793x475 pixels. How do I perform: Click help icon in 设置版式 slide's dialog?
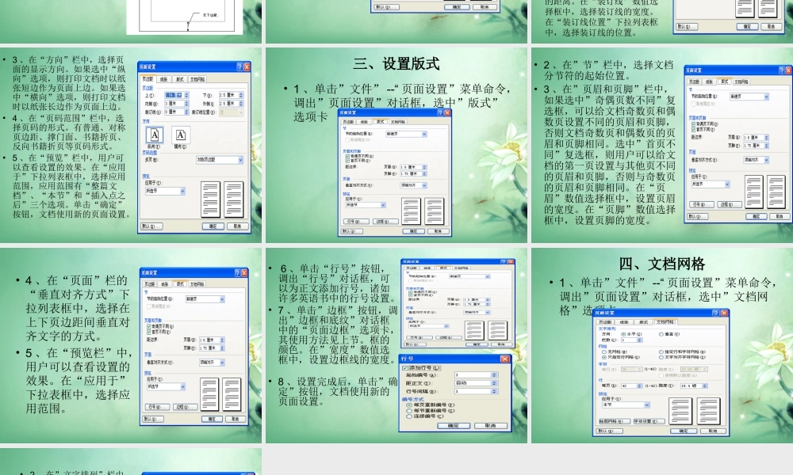pyautogui.click(x=440, y=113)
